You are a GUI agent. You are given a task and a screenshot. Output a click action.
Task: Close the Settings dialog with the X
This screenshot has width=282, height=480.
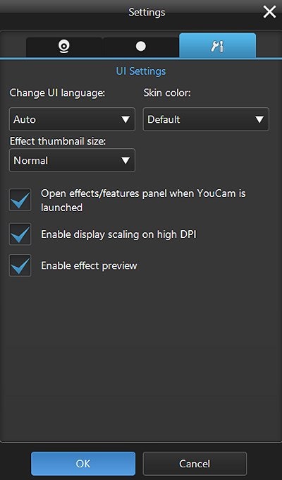click(x=269, y=12)
